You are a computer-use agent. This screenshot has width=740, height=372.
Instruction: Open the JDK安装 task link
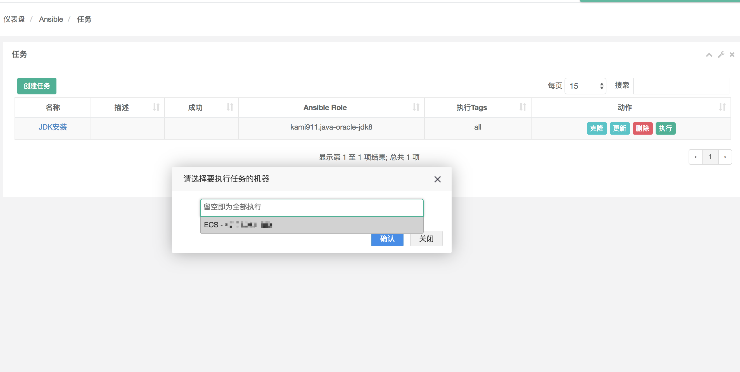tap(53, 127)
